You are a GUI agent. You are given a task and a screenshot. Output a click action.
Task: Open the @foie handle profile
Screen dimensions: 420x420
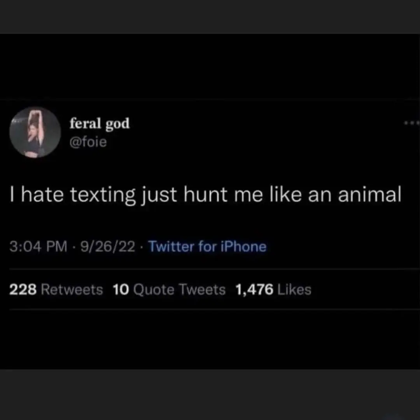(x=88, y=143)
